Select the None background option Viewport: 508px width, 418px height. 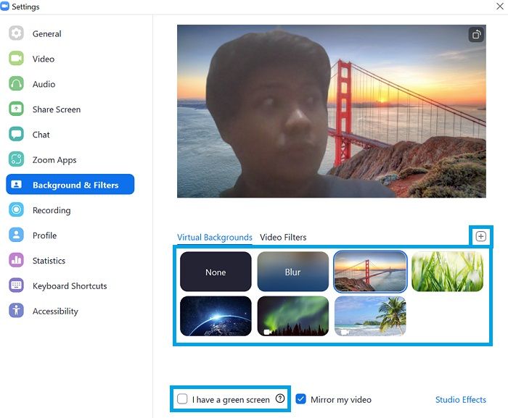point(216,272)
